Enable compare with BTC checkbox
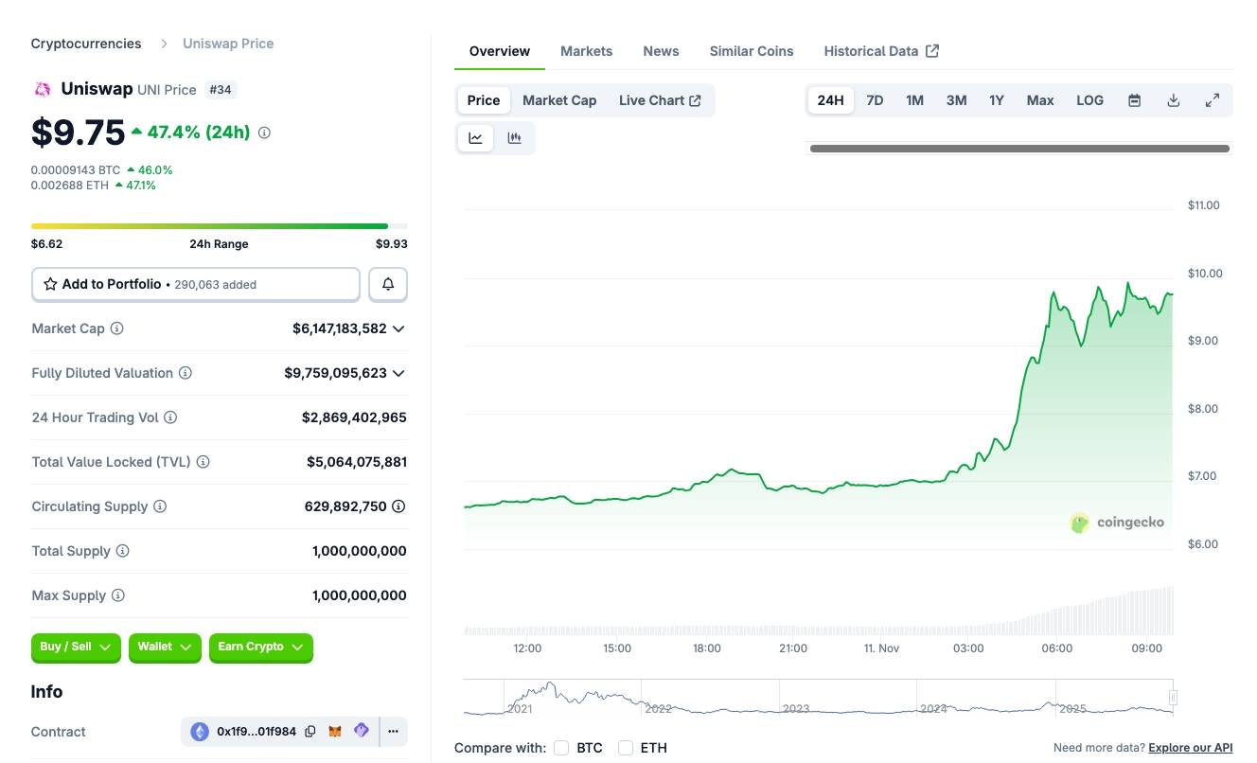1257x763 pixels. [x=561, y=748]
